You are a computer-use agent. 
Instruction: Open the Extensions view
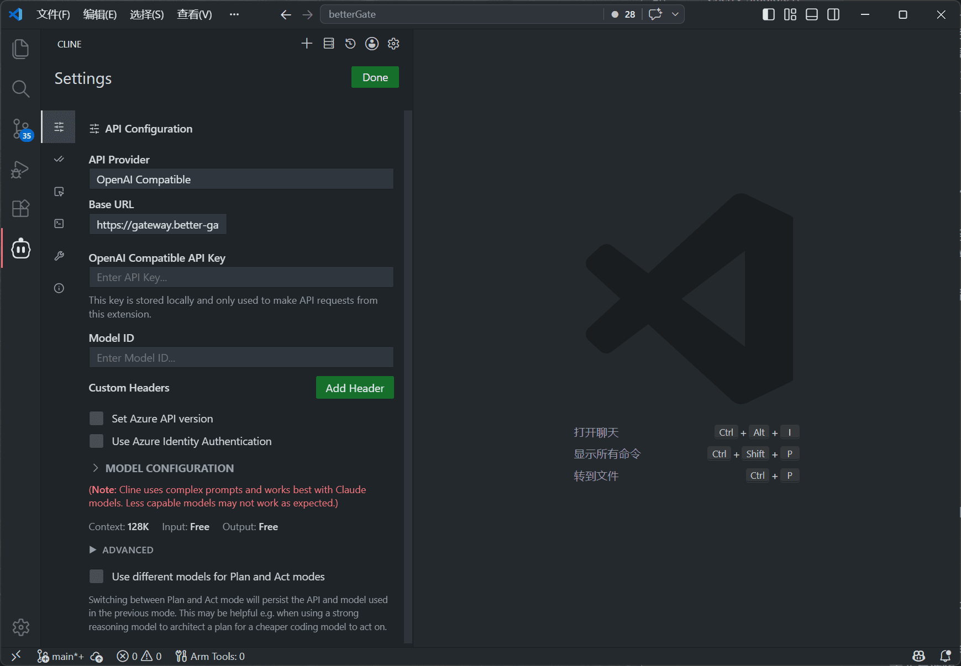[20, 209]
